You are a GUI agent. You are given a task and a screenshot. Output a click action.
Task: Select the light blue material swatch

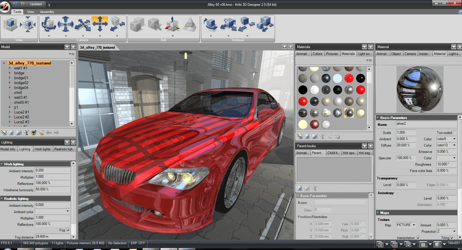pyautogui.click(x=337, y=78)
